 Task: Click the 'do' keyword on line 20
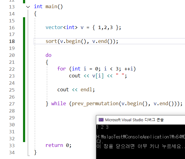pyautogui.click(x=48, y=55)
